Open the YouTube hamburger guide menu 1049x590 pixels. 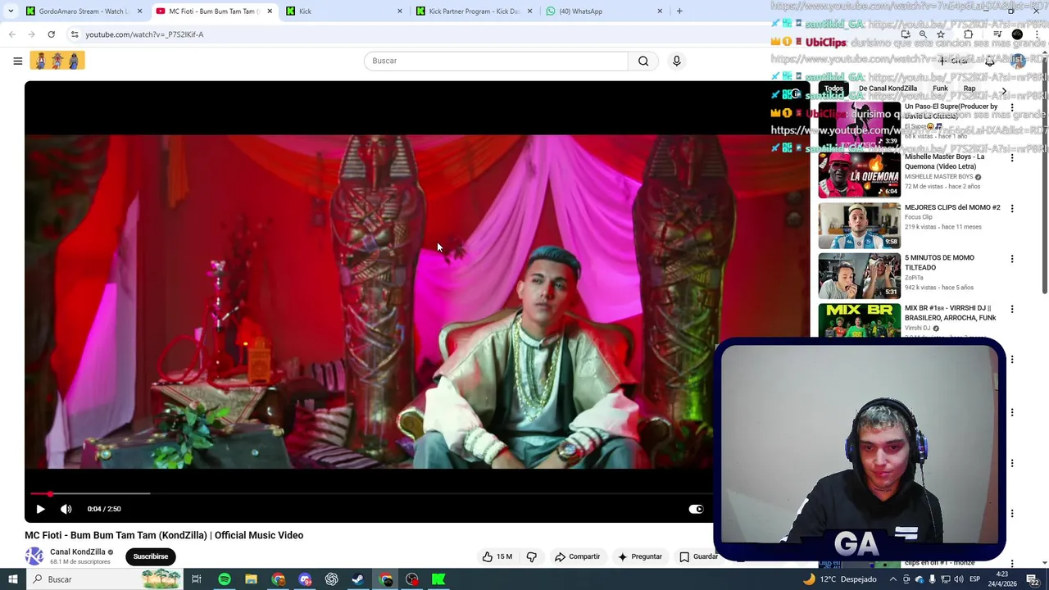pyautogui.click(x=17, y=61)
